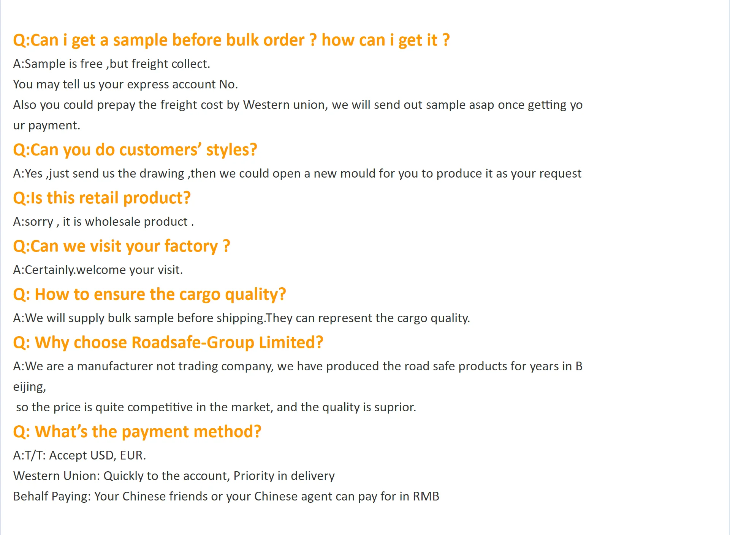Click the 'Western Union: Quickly to the account' line
The width and height of the screenshot is (730, 535).
[174, 476]
